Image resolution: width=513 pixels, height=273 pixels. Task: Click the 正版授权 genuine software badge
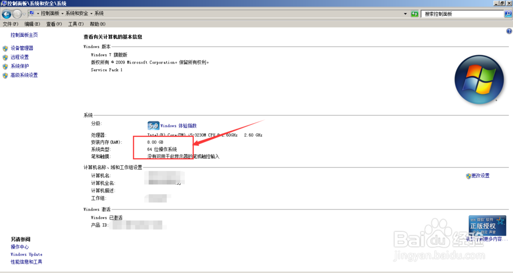pyautogui.click(x=487, y=225)
